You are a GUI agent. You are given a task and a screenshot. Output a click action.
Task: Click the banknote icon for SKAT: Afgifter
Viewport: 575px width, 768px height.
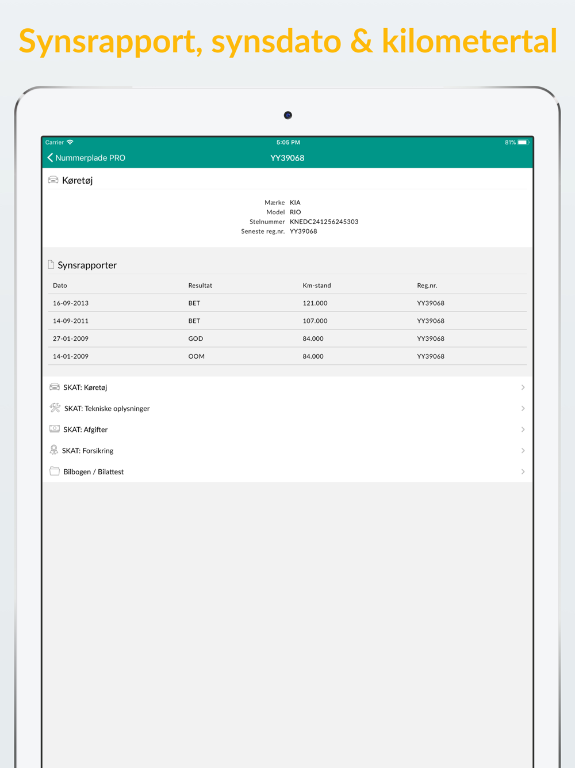tap(55, 429)
